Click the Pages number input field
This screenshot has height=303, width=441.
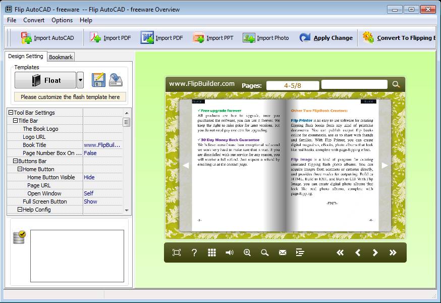tap(293, 85)
